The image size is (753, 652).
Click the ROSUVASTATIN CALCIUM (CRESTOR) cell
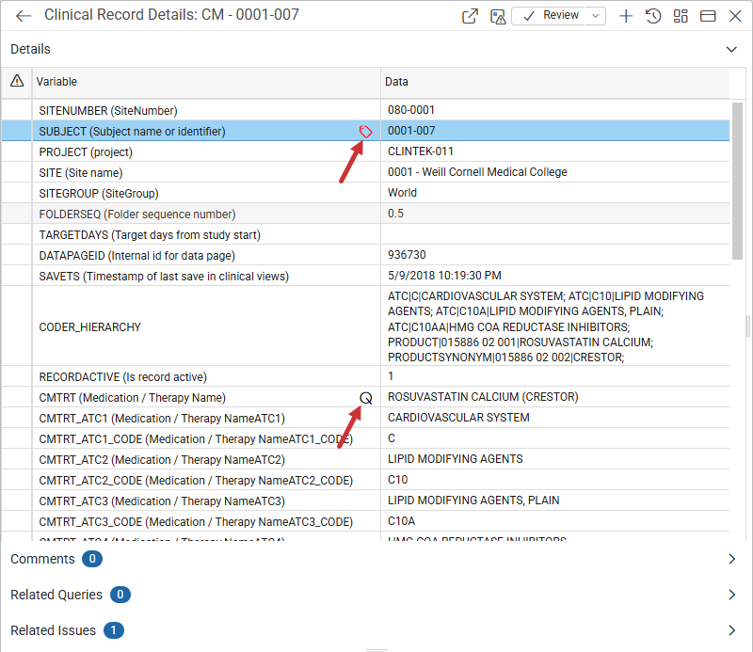coord(555,397)
